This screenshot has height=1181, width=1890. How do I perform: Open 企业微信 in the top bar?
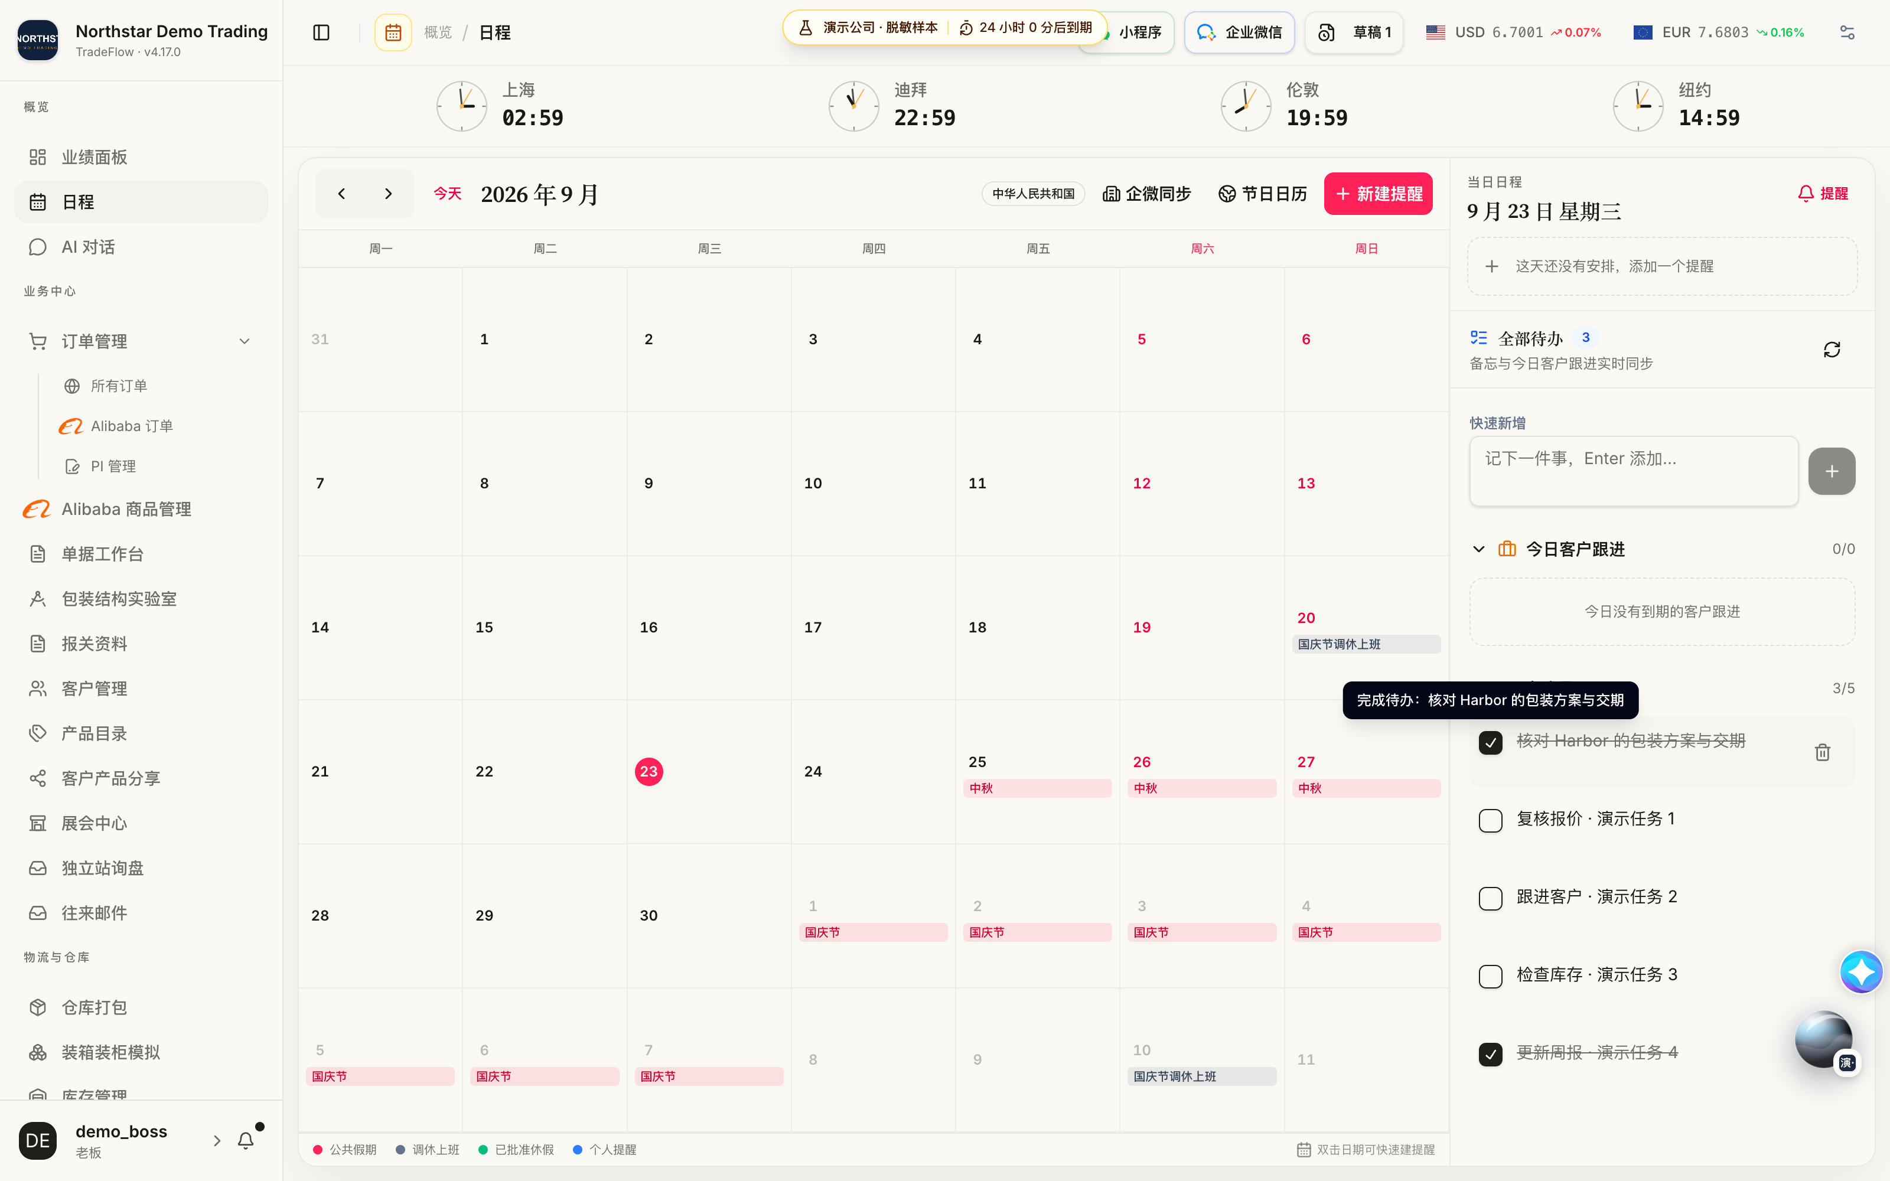click(x=1239, y=32)
